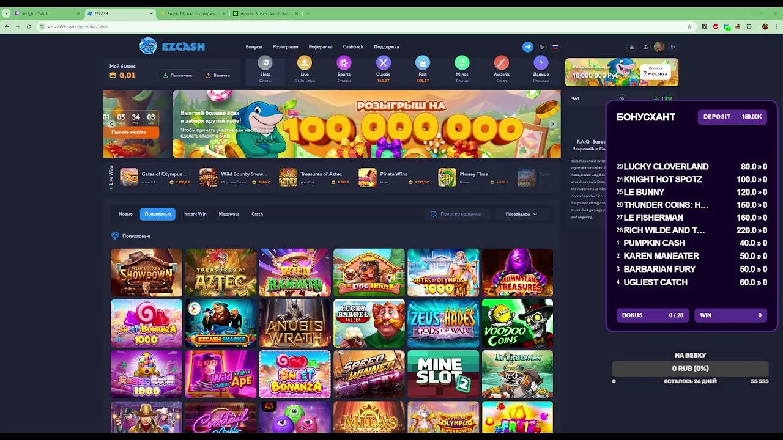The height and width of the screenshot is (440, 783).
Task: Select LUCKY CLOVERLAND row in bonus list
Action: (691, 166)
